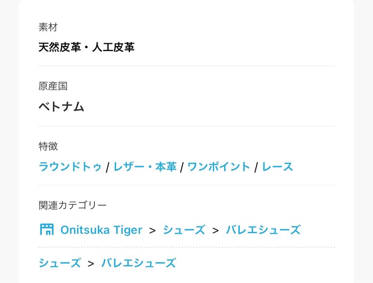Click the slash between ワンポイント and レース
This screenshot has height=283, width=373.
256,168
